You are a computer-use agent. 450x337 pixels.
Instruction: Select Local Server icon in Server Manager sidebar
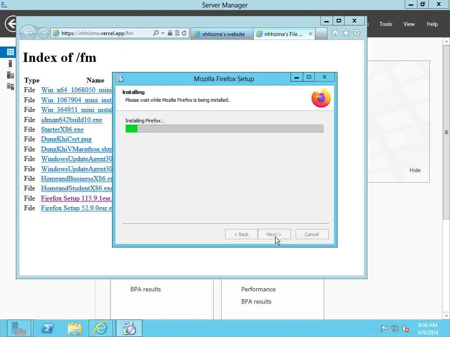(11, 64)
